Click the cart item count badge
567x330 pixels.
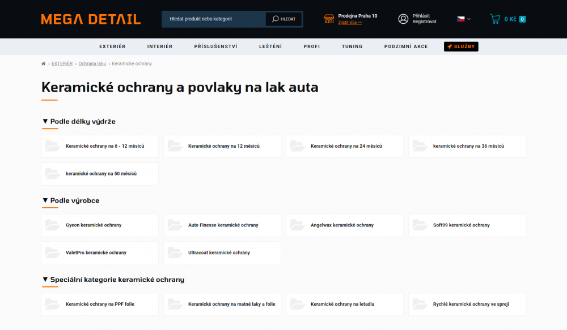coord(522,19)
